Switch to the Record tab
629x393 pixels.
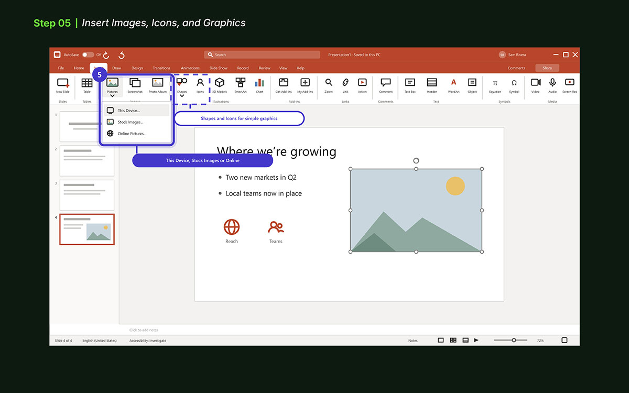click(243, 68)
